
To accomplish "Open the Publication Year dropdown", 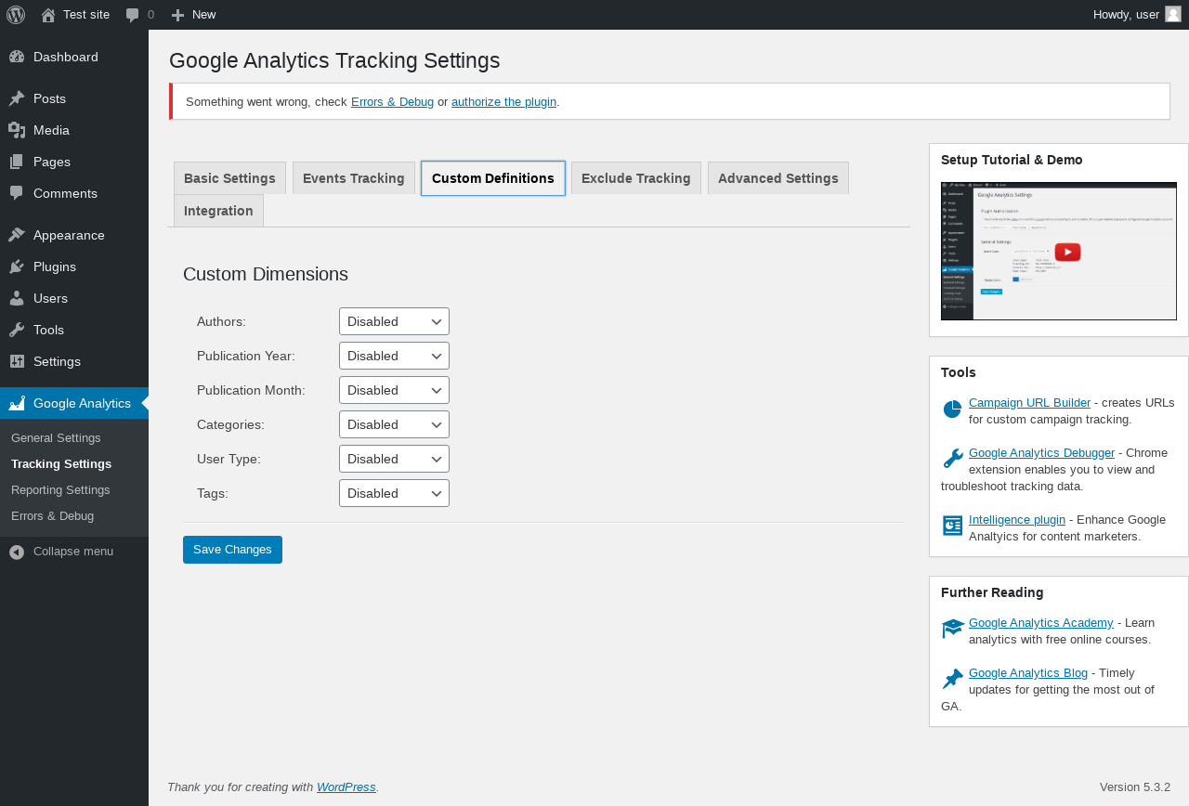I will point(394,356).
